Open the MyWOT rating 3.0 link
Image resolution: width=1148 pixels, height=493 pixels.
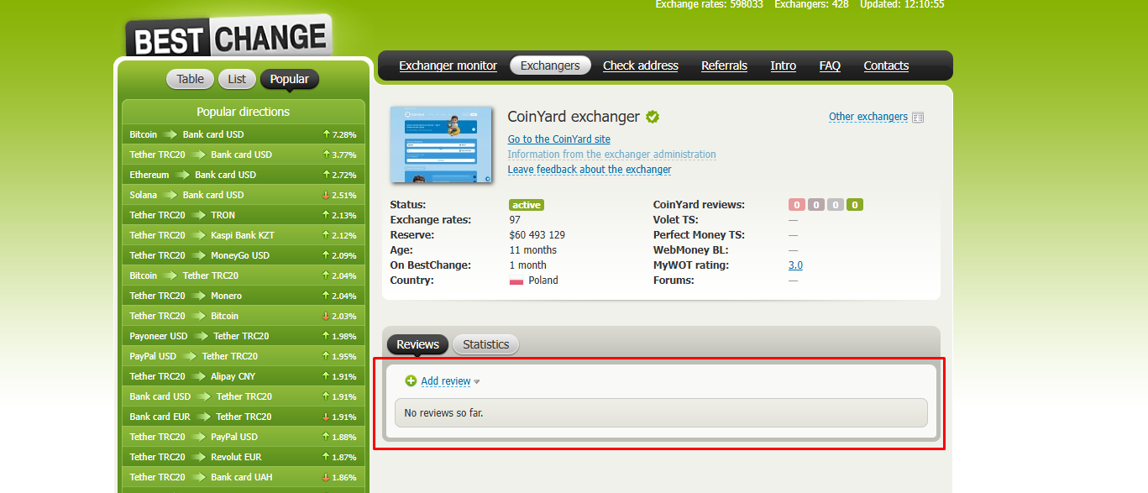coord(795,265)
